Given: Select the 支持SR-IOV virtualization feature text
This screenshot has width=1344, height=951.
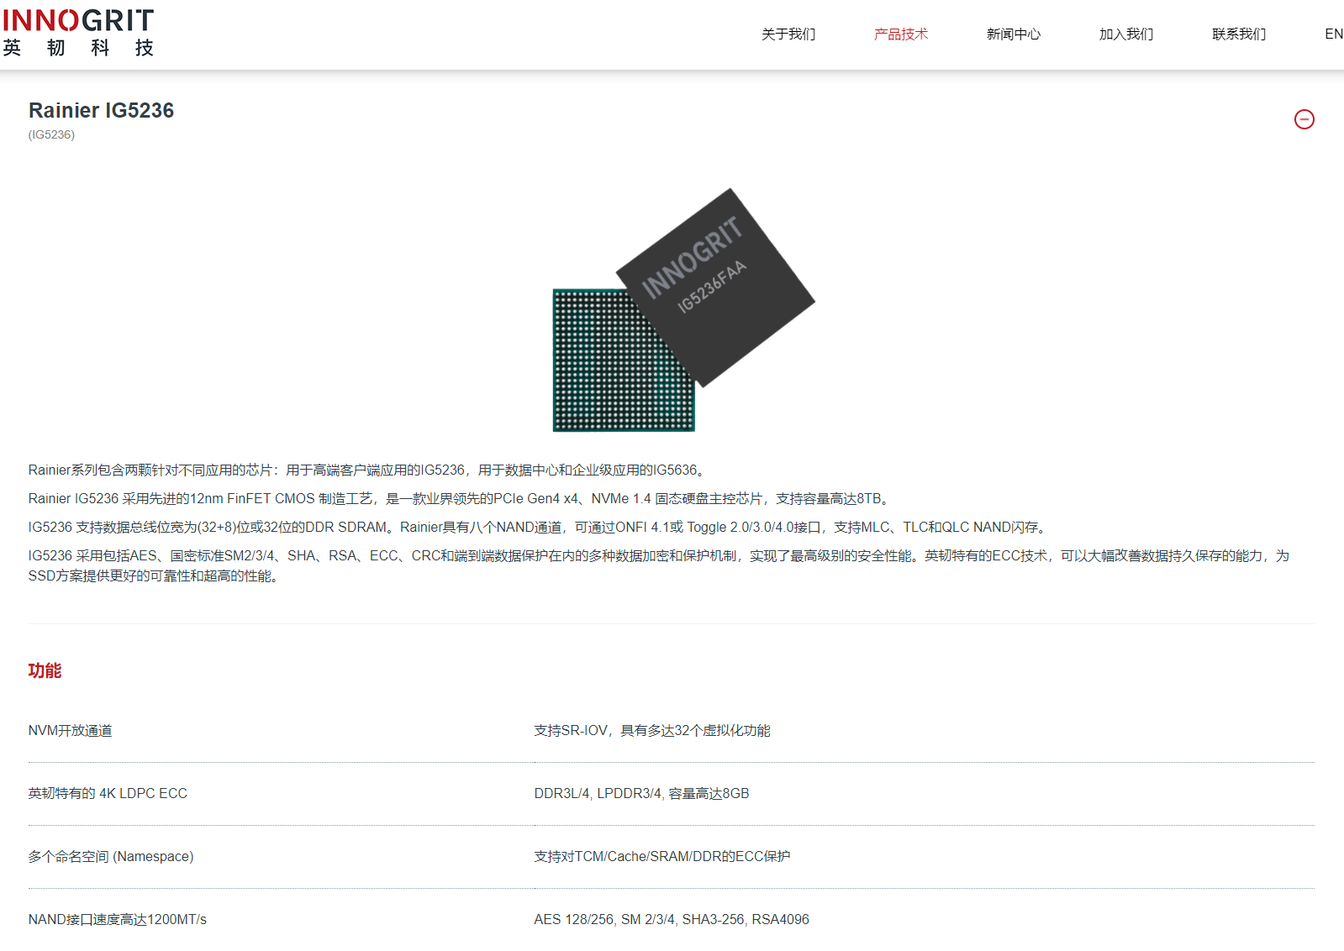Looking at the screenshot, I should pyautogui.click(x=652, y=731).
